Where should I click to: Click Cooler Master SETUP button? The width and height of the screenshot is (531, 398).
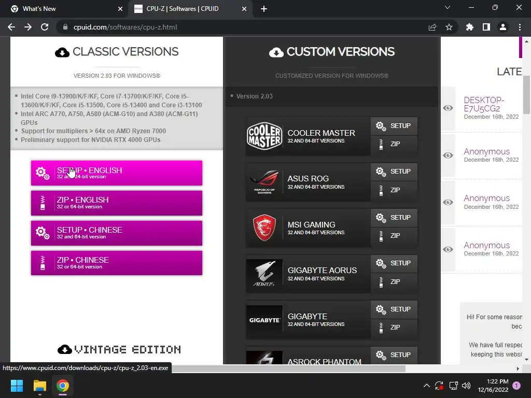pos(394,126)
